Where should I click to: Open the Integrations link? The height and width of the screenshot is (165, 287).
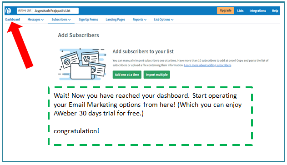click(x=257, y=10)
